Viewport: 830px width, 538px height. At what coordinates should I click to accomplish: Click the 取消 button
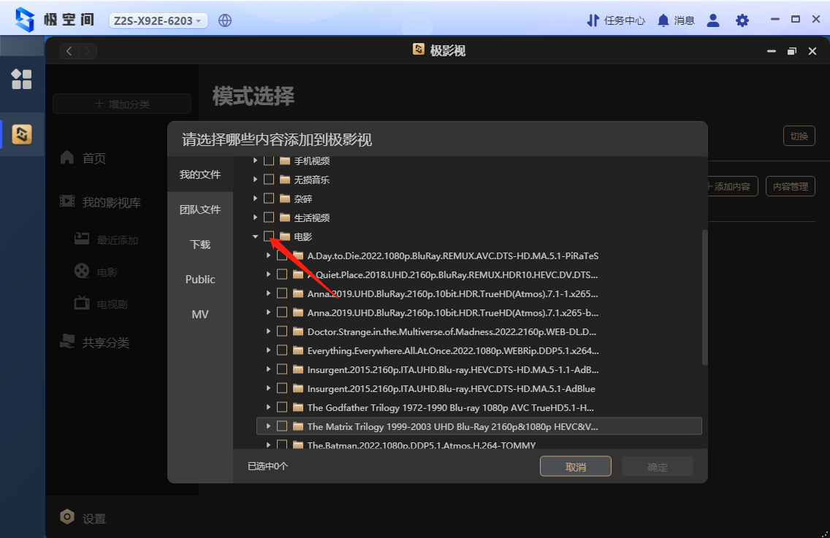(576, 466)
